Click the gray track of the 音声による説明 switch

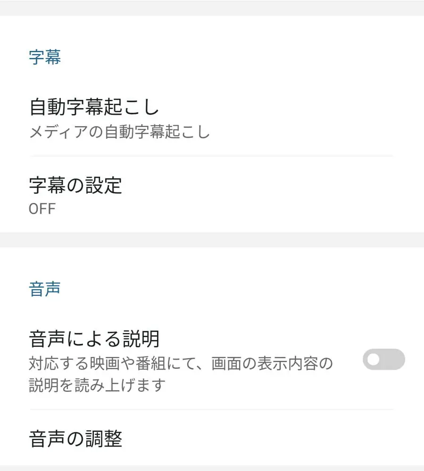[394, 360]
